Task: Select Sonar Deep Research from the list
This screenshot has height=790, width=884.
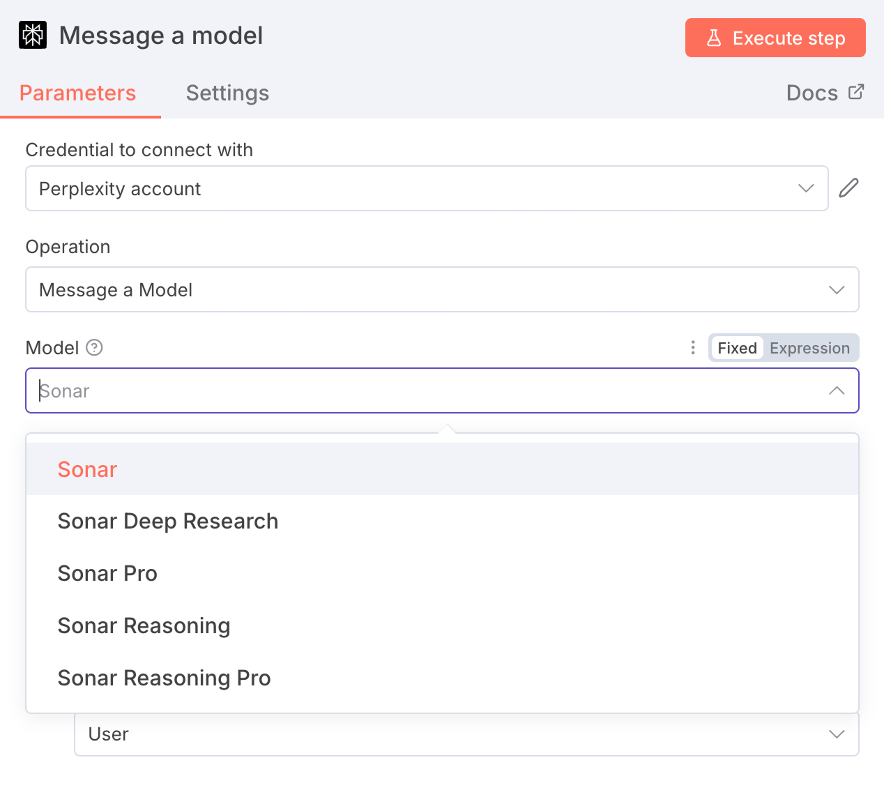Action: [x=167, y=521]
